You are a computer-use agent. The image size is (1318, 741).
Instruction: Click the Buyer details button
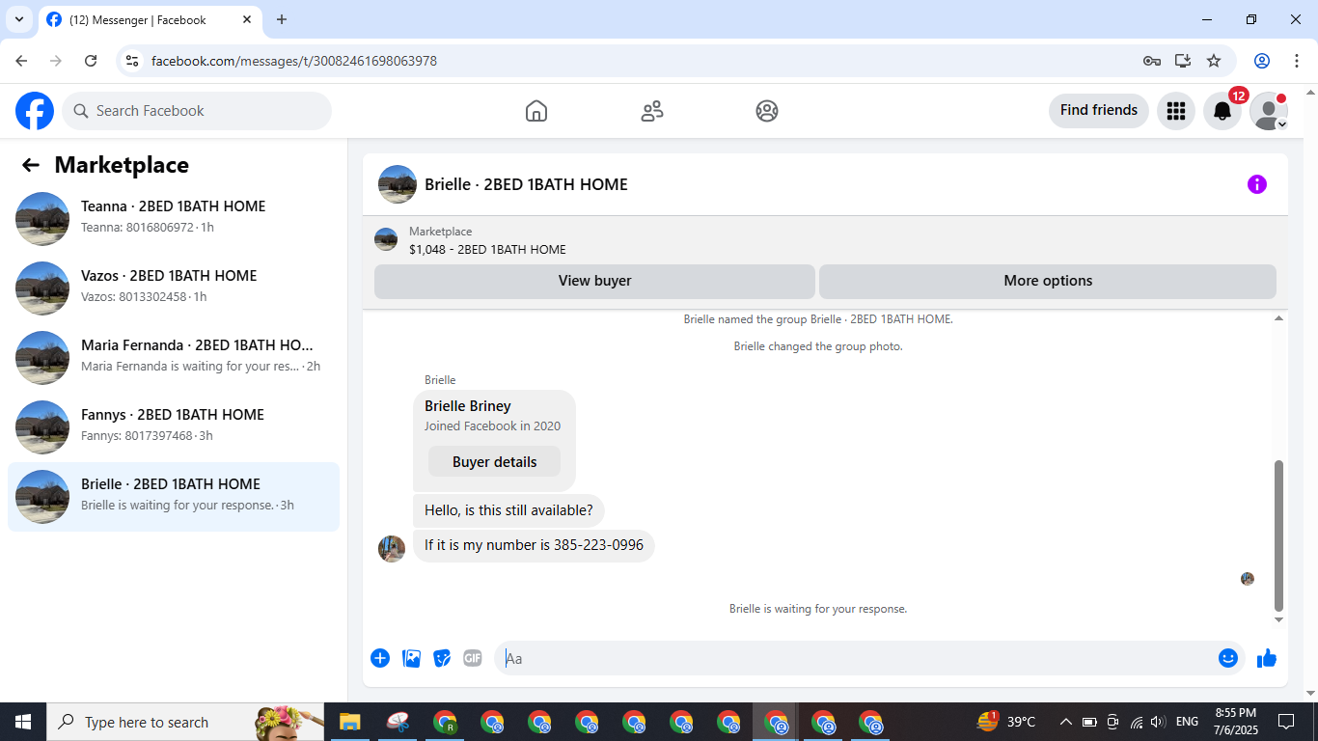[494, 462]
